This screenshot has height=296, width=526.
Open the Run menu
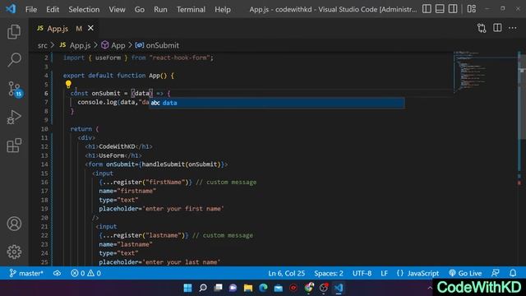coord(160,9)
